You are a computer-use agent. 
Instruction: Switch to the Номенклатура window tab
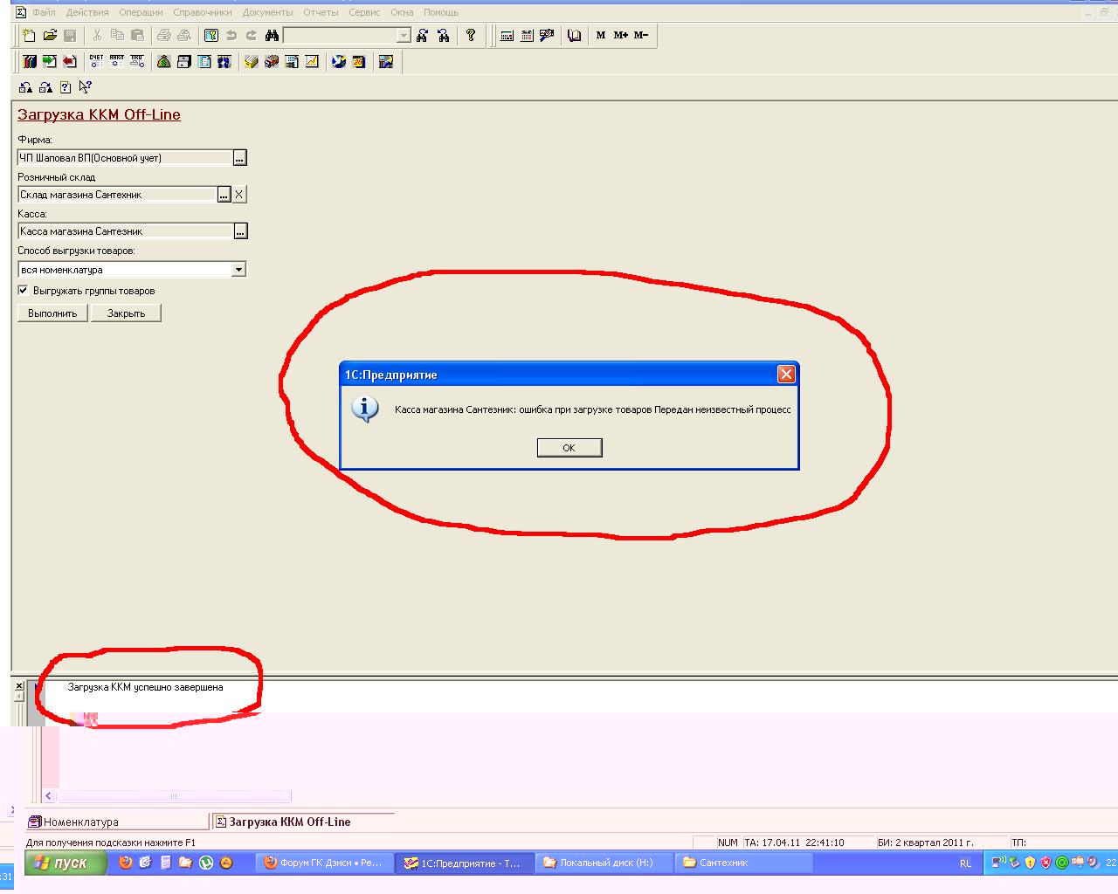tap(117, 822)
